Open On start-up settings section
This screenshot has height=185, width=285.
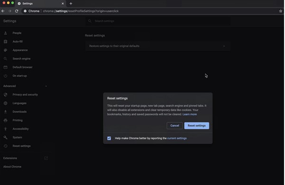(19, 75)
